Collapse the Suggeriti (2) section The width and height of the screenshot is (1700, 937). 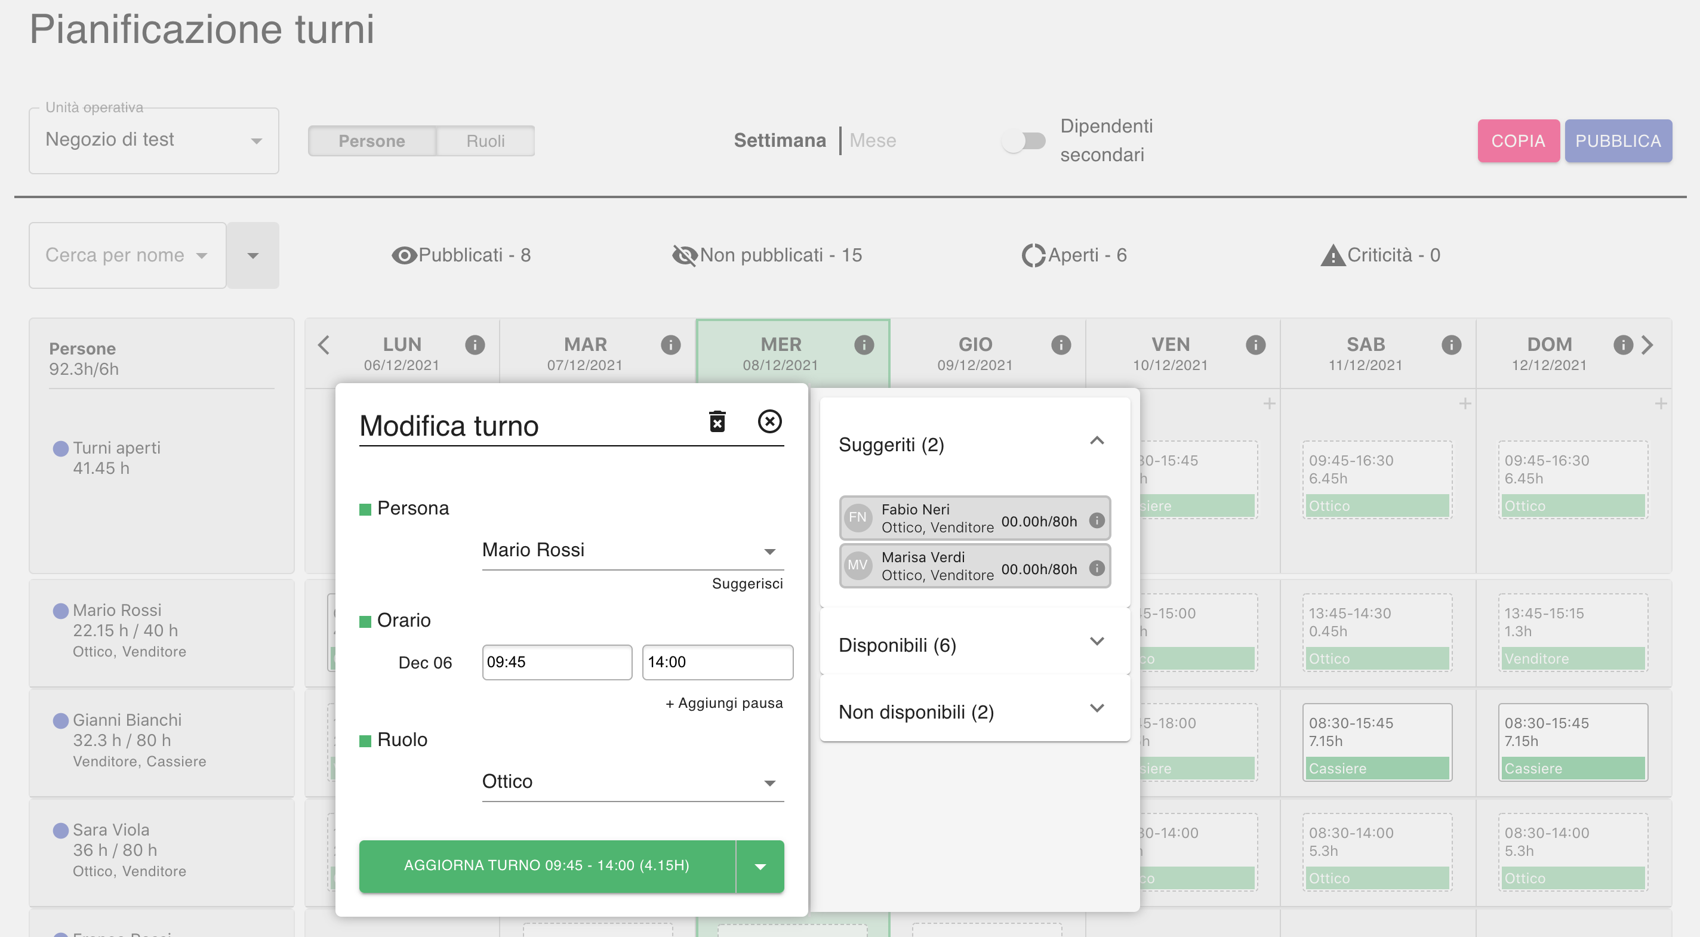pos(975,444)
